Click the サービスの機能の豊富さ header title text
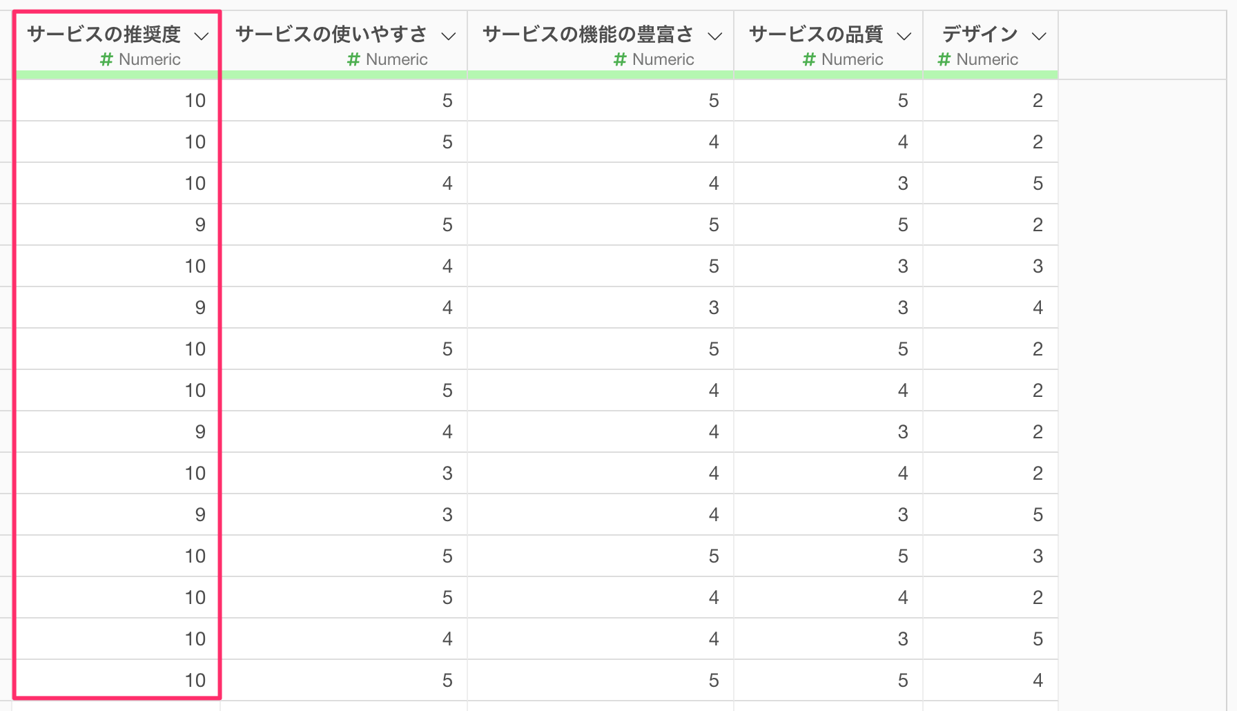This screenshot has width=1237, height=711. click(x=587, y=34)
